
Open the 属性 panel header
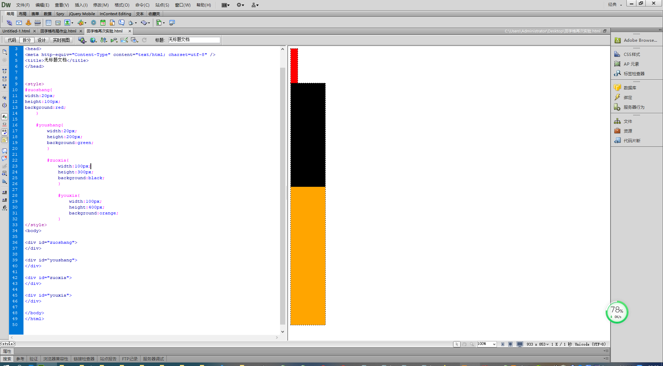tap(7, 351)
